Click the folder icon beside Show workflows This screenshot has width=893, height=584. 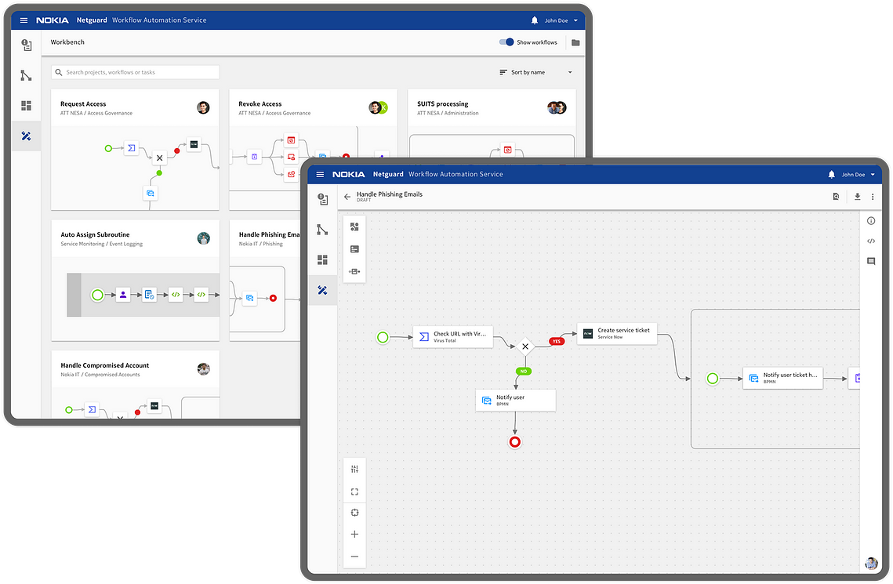[x=575, y=42]
